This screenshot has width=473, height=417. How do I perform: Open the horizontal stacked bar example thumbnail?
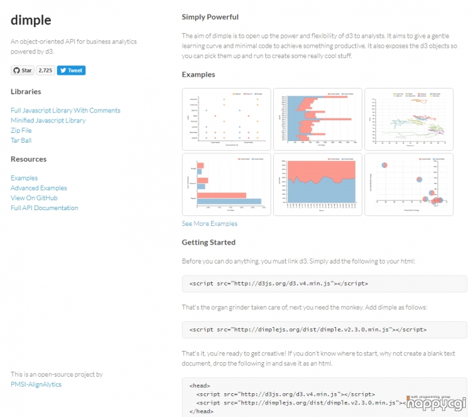(x=318, y=119)
